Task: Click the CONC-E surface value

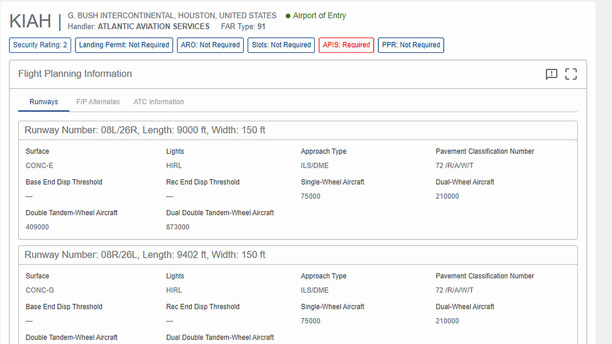Action: [x=39, y=165]
